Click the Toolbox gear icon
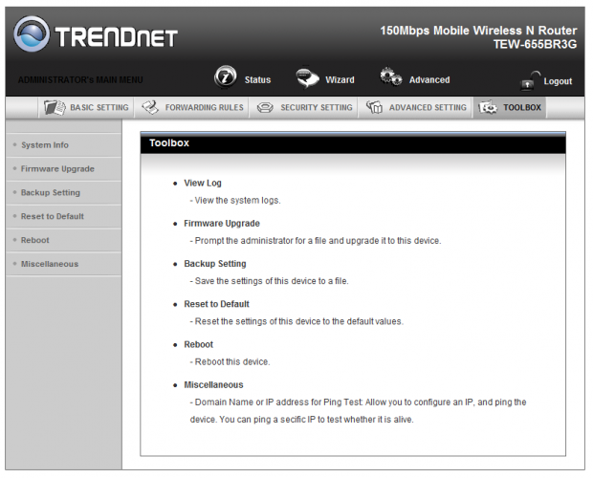This screenshot has height=478, width=593. [488, 108]
